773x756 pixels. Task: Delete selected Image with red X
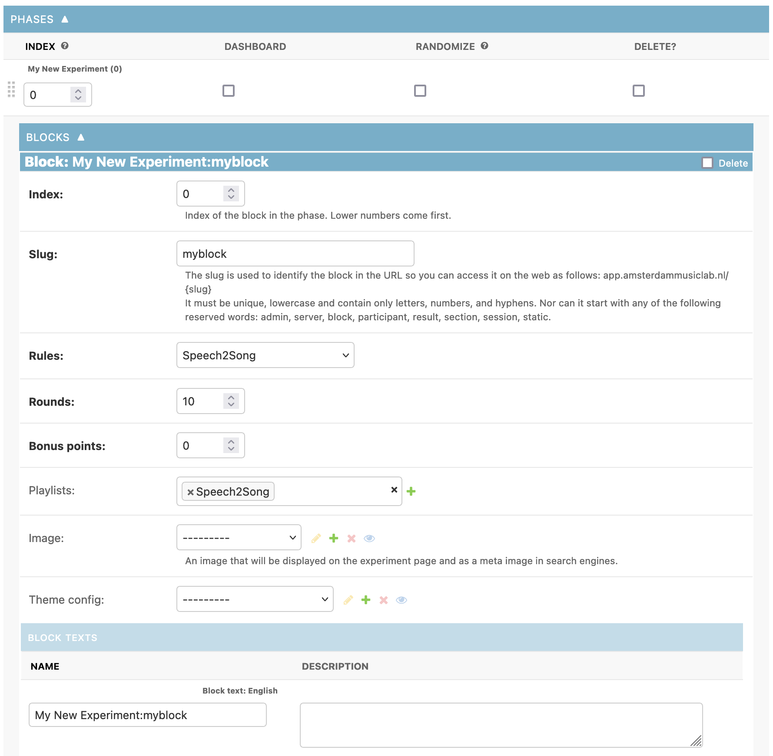pos(352,539)
